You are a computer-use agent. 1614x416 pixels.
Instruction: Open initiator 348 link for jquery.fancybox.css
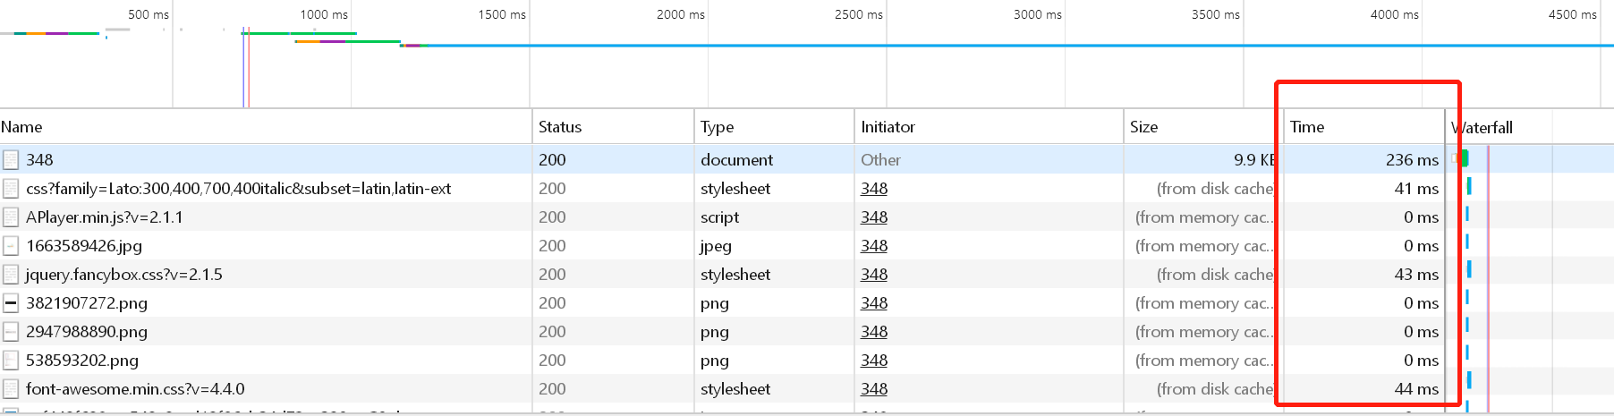(x=874, y=274)
